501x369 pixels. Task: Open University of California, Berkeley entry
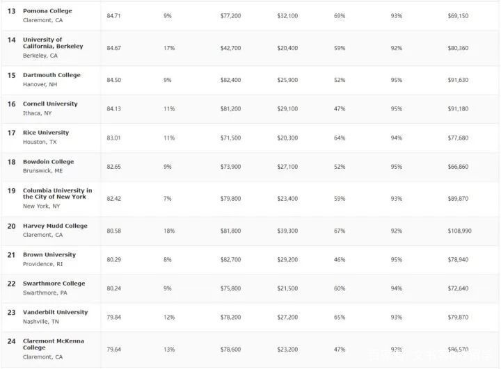(x=53, y=43)
